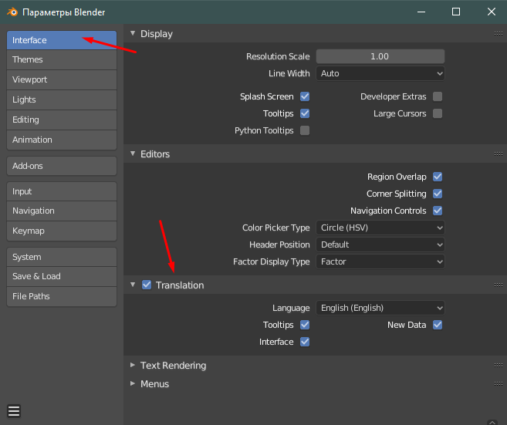Open the Color Picker Type dropdown
Screen dimensions: 507x425
point(380,228)
